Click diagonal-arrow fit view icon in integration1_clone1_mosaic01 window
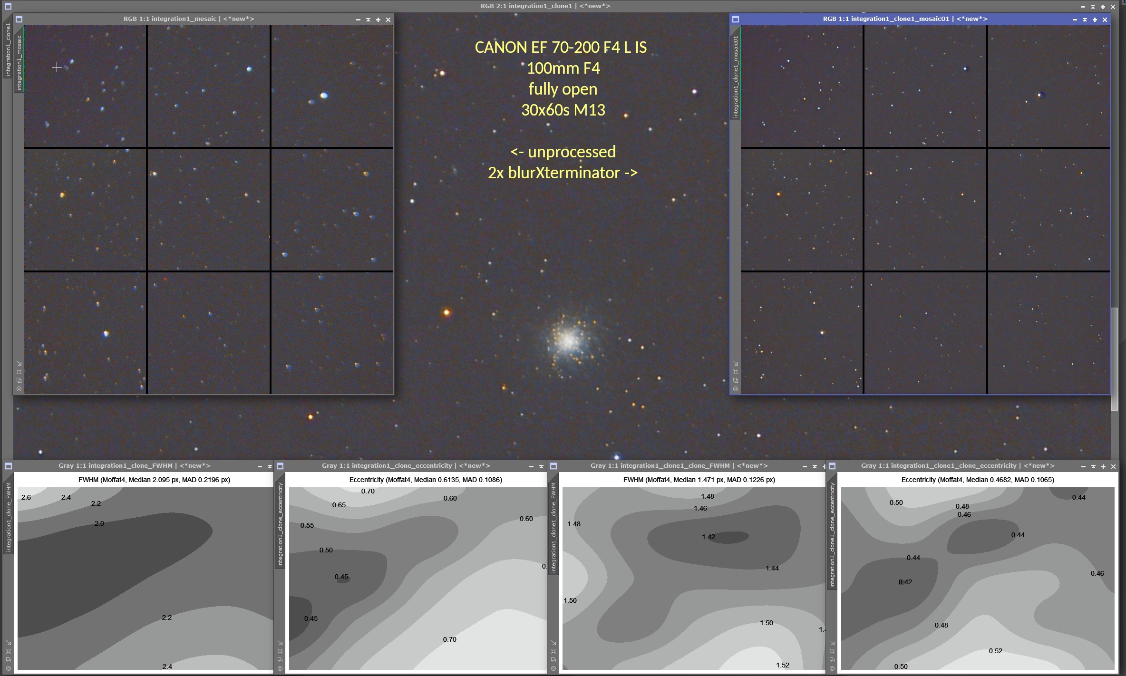 (x=736, y=363)
